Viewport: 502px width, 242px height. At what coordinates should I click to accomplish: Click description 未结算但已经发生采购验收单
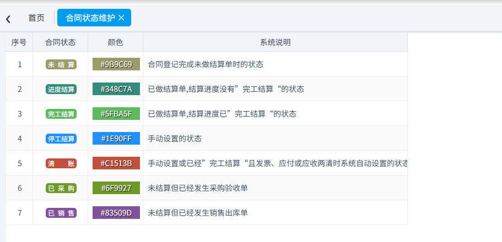coord(198,188)
